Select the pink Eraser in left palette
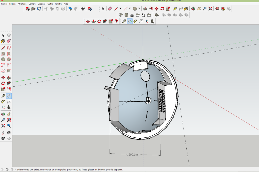The height and width of the screenshot is (172, 259). click(x=9, y=41)
